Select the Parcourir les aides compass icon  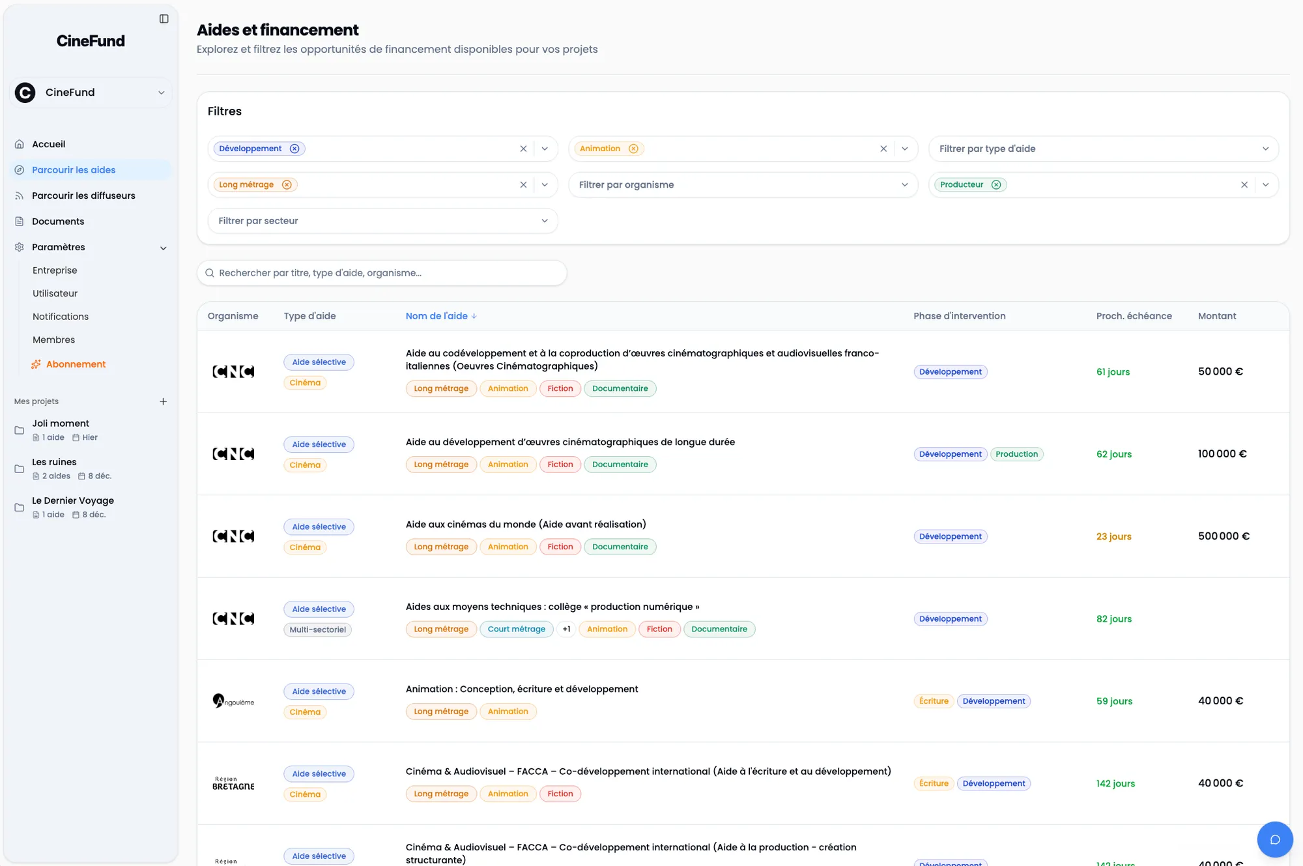pos(18,169)
